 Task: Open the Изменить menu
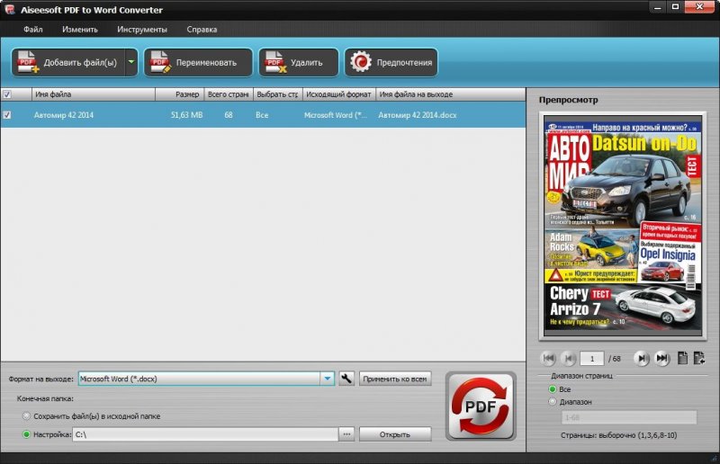tap(80, 30)
